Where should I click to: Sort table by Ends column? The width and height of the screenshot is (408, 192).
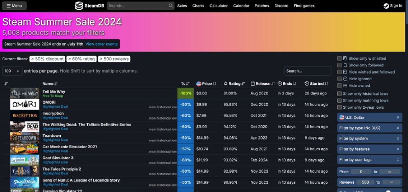point(287,84)
